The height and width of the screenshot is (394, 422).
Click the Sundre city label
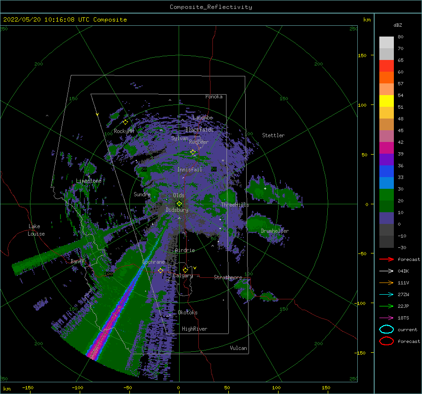pos(142,194)
